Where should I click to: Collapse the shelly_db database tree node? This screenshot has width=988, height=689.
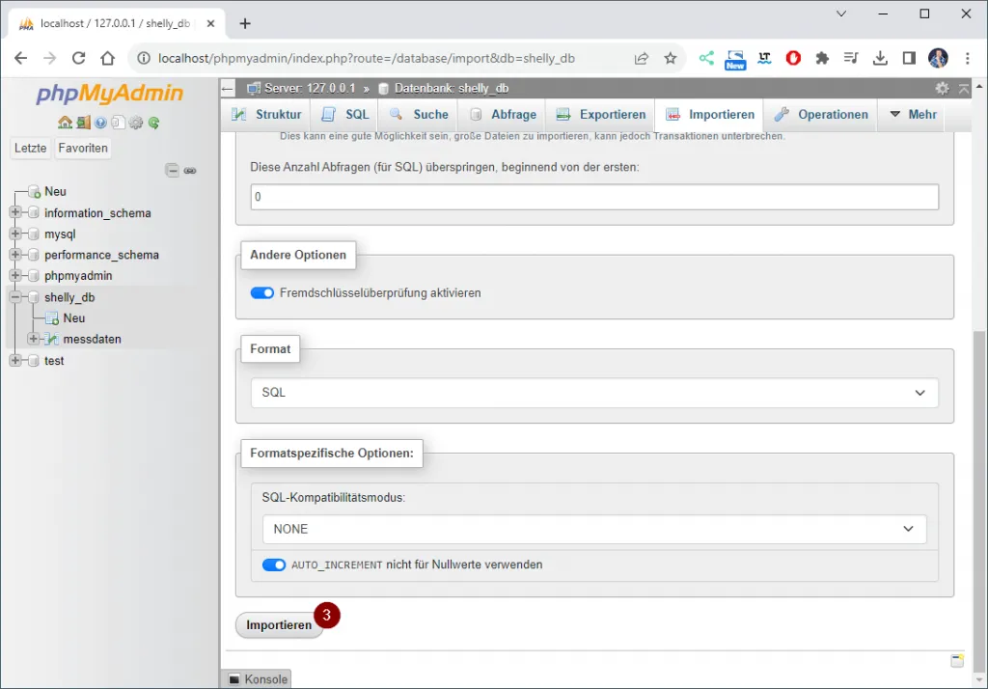pyautogui.click(x=15, y=297)
